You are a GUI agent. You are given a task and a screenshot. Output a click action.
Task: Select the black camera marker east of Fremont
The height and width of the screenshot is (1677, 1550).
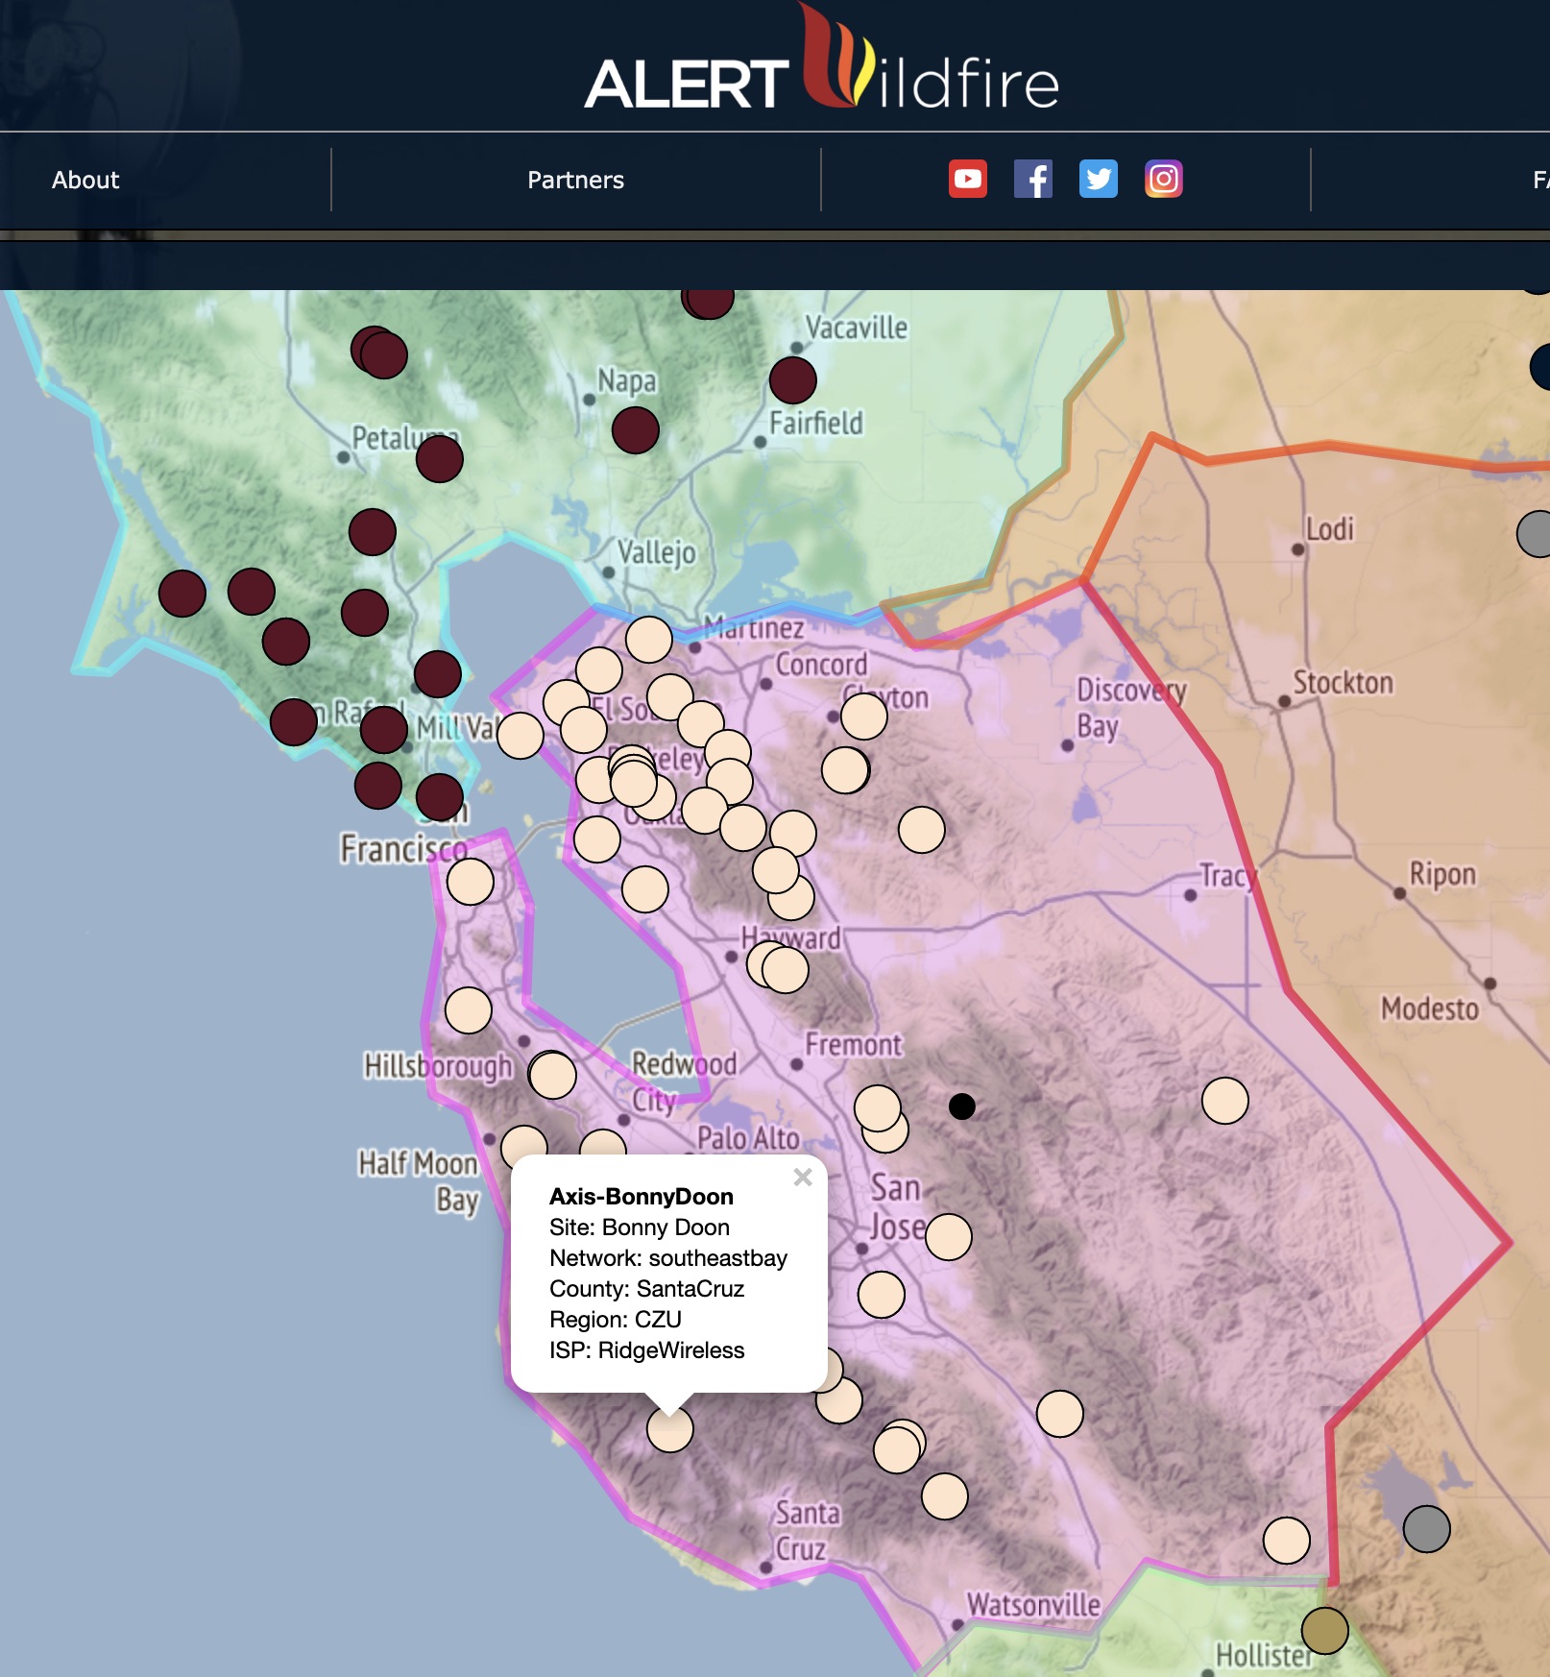click(961, 1106)
